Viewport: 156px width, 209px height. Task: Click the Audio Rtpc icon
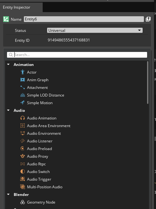click(23, 164)
